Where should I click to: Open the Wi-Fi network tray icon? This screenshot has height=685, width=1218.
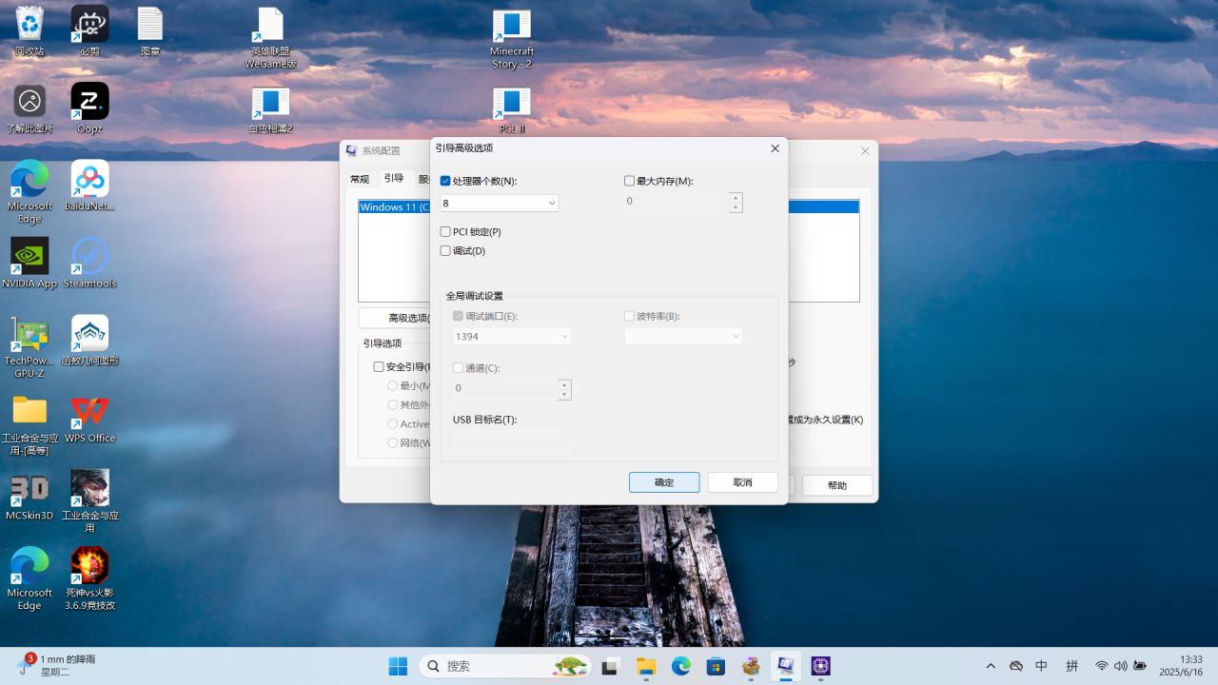tap(1102, 666)
